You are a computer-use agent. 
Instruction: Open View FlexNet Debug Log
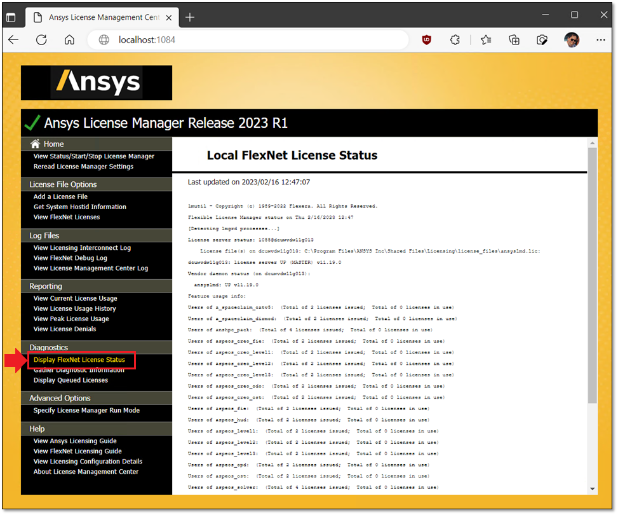click(x=70, y=258)
